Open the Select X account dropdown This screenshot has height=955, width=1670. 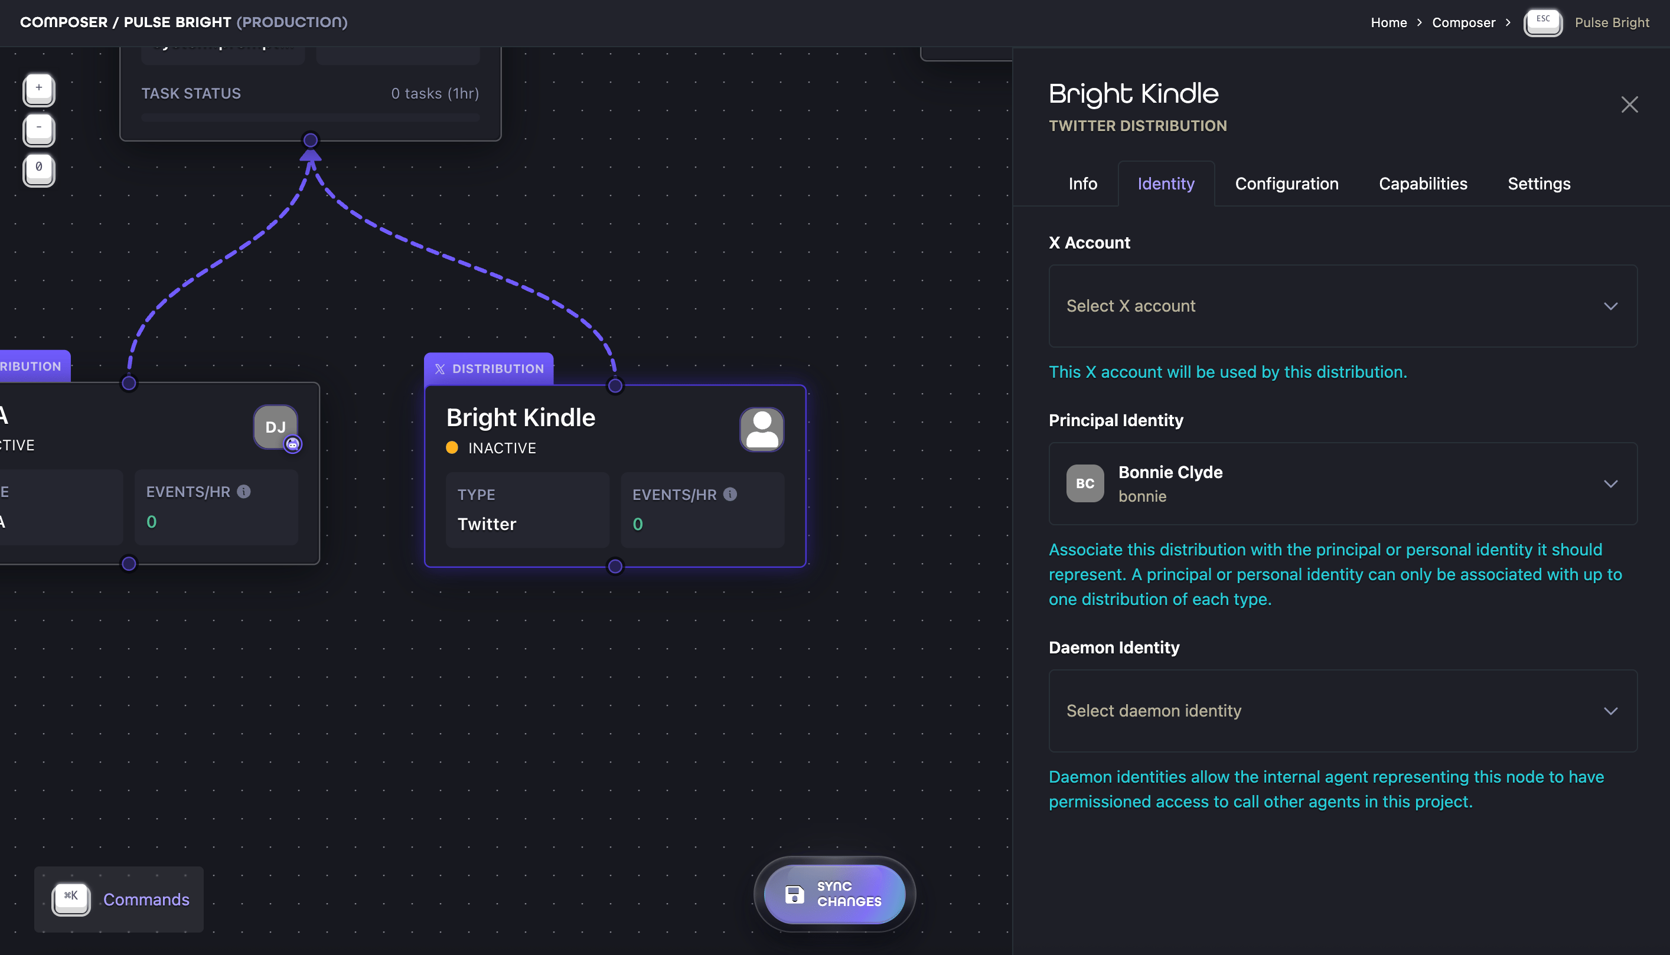1343,306
